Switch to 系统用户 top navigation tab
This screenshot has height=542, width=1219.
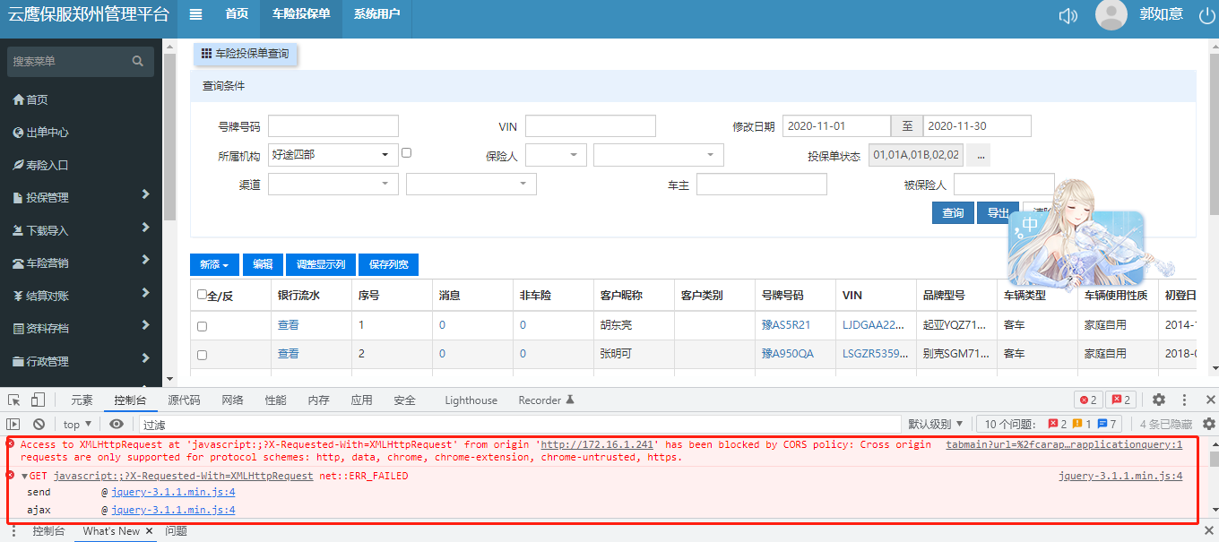pos(376,14)
